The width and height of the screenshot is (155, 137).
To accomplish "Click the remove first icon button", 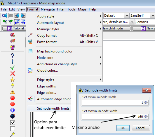I will pyautogui.click(x=13, y=35).
